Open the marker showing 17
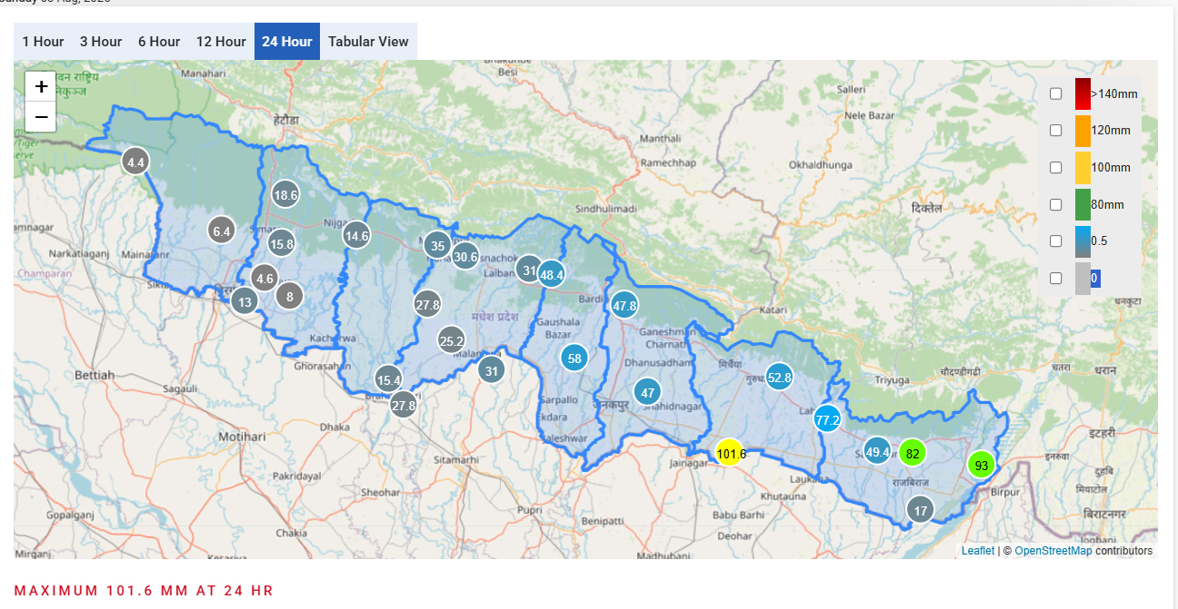Screen dimensions: 1178x609 [921, 510]
